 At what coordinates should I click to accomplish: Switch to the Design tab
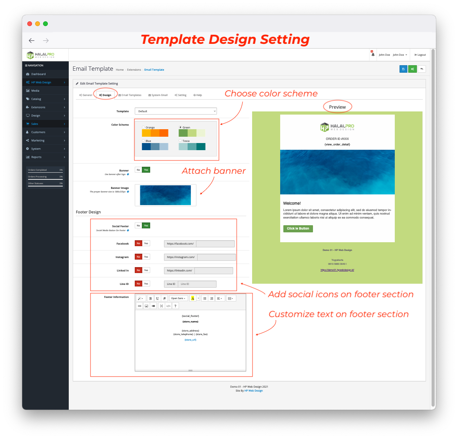105,95
